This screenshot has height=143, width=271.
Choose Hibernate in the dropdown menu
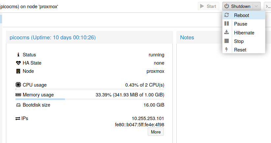pyautogui.click(x=244, y=32)
